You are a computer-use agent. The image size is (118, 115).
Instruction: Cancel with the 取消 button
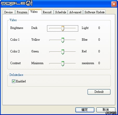coord(106,110)
